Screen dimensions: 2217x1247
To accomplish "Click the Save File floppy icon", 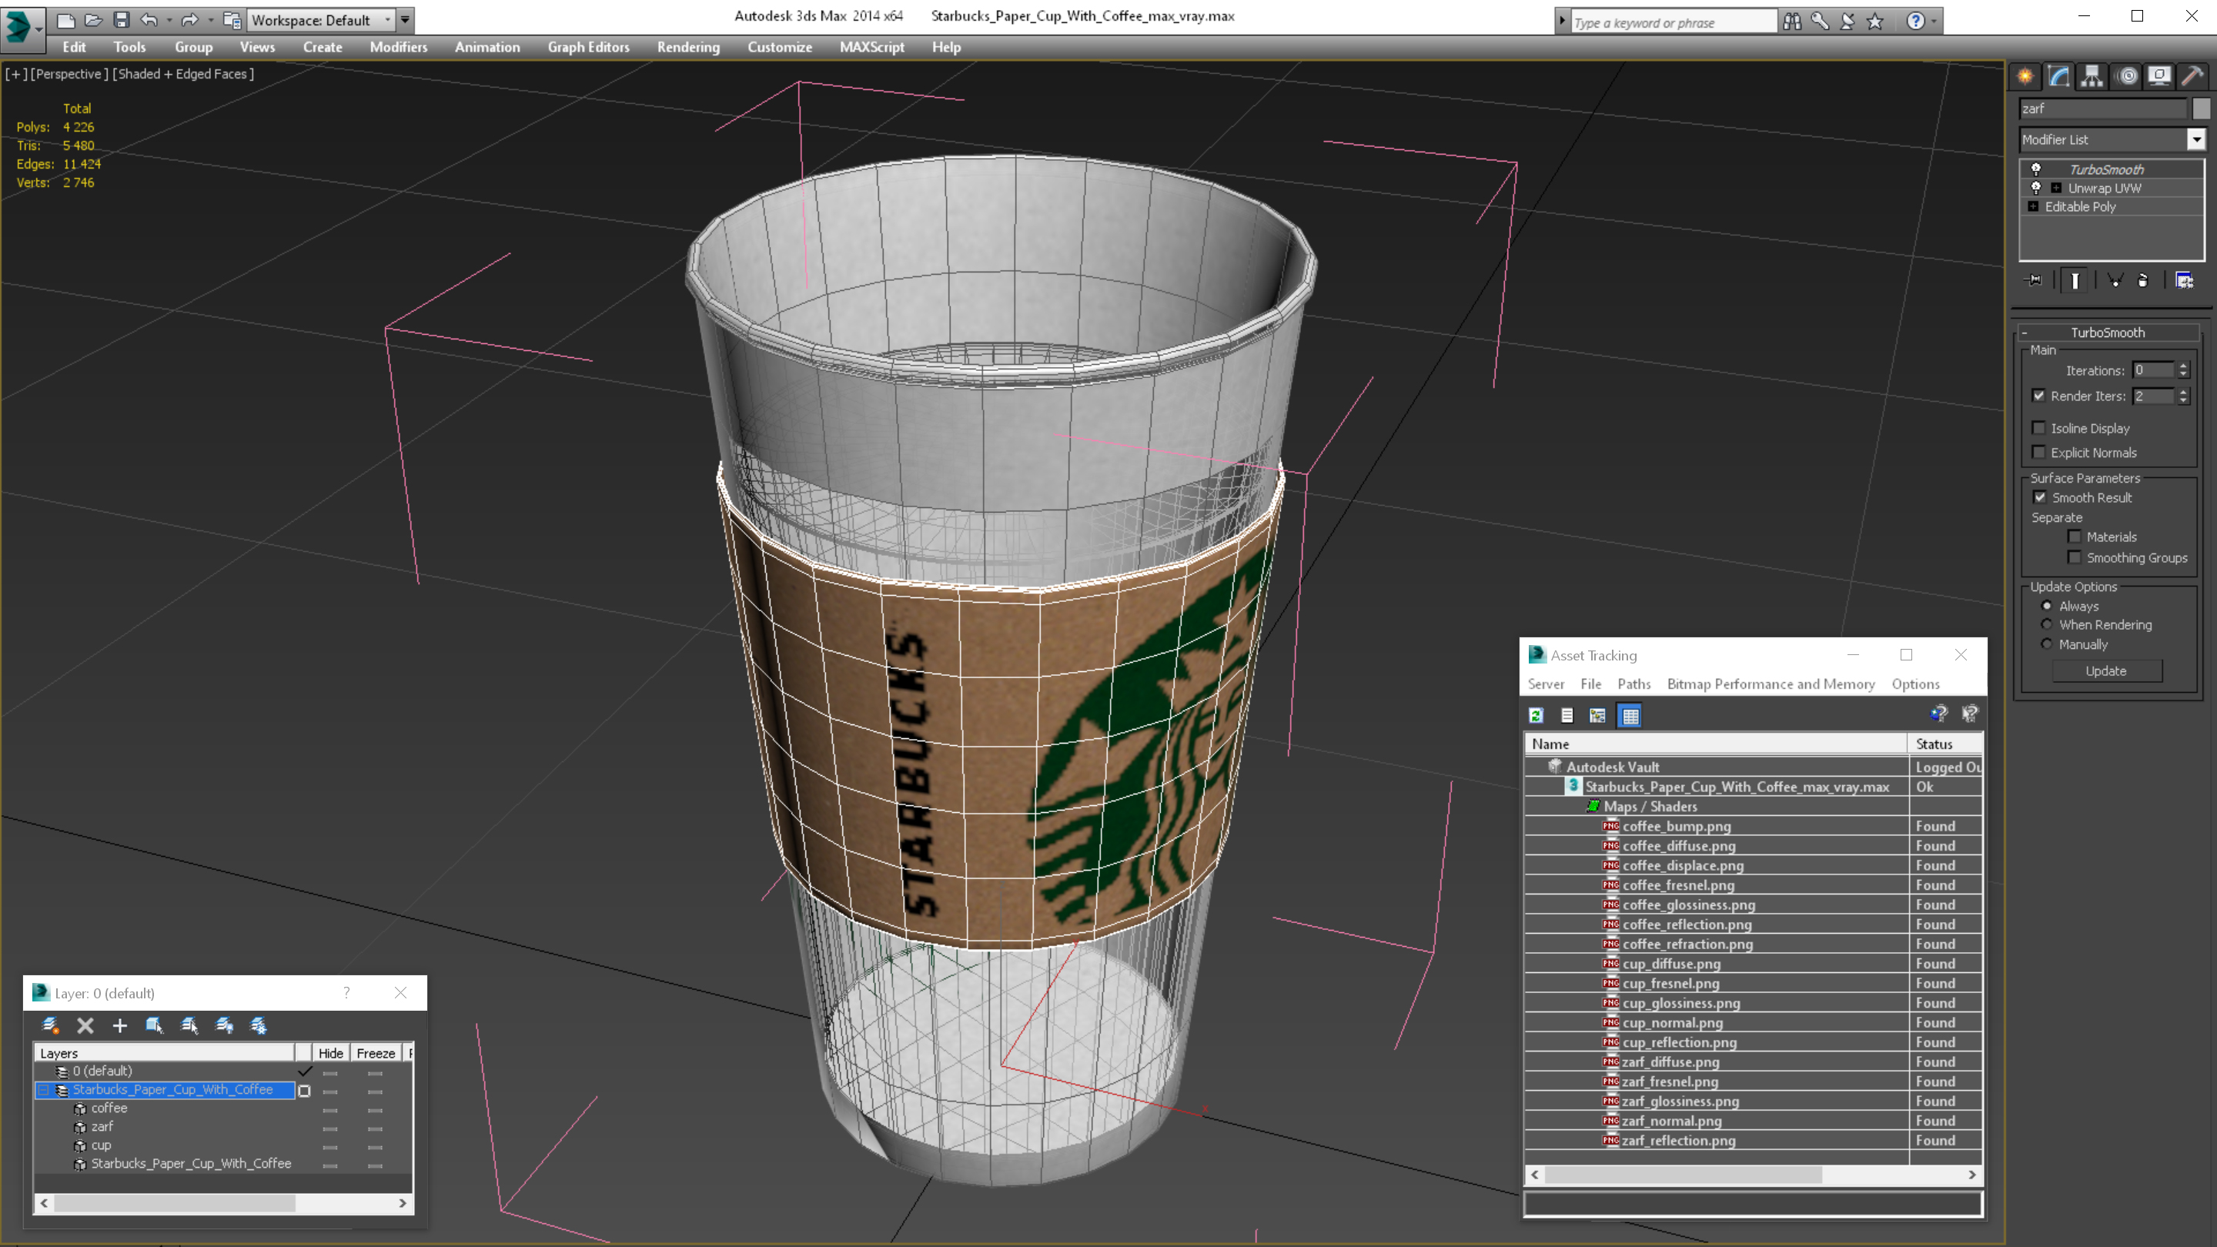I will tap(122, 20).
